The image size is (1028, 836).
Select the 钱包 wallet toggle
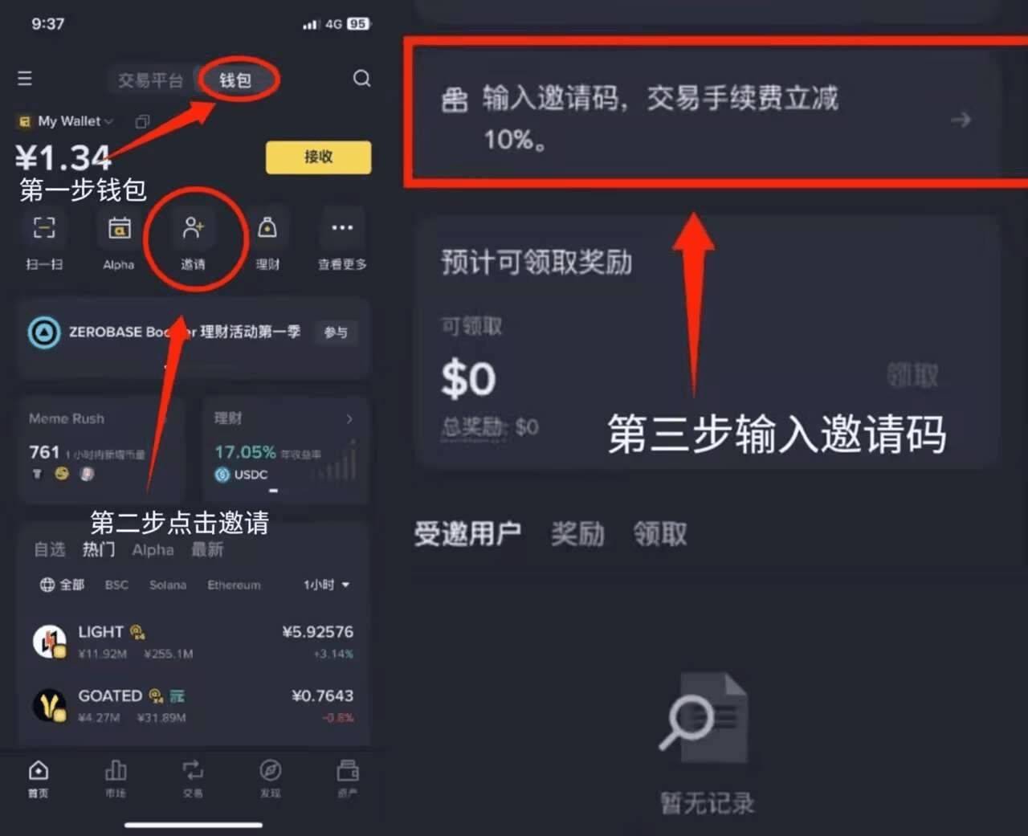[235, 80]
